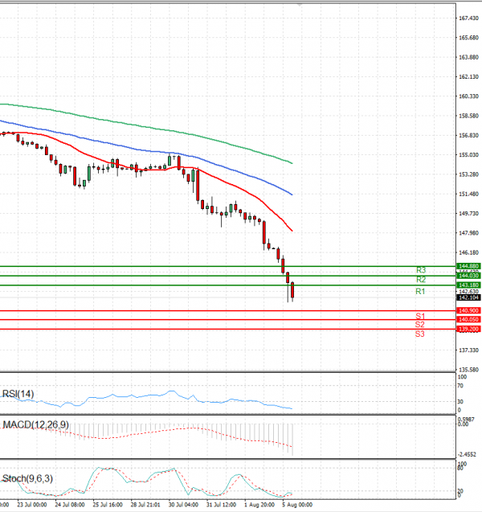Viewport: 482px width, 512px height.
Task: Click the 25 Jul 16:00 time label
Action: coord(108,505)
